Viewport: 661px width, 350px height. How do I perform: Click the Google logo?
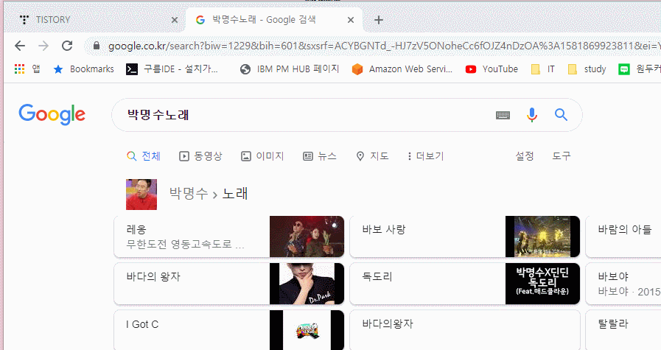tap(52, 114)
